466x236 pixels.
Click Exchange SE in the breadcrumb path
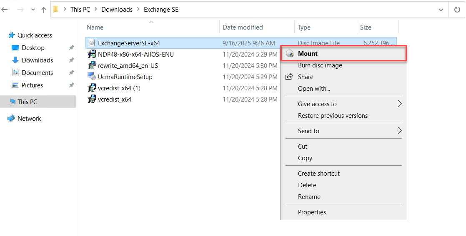coord(161,10)
